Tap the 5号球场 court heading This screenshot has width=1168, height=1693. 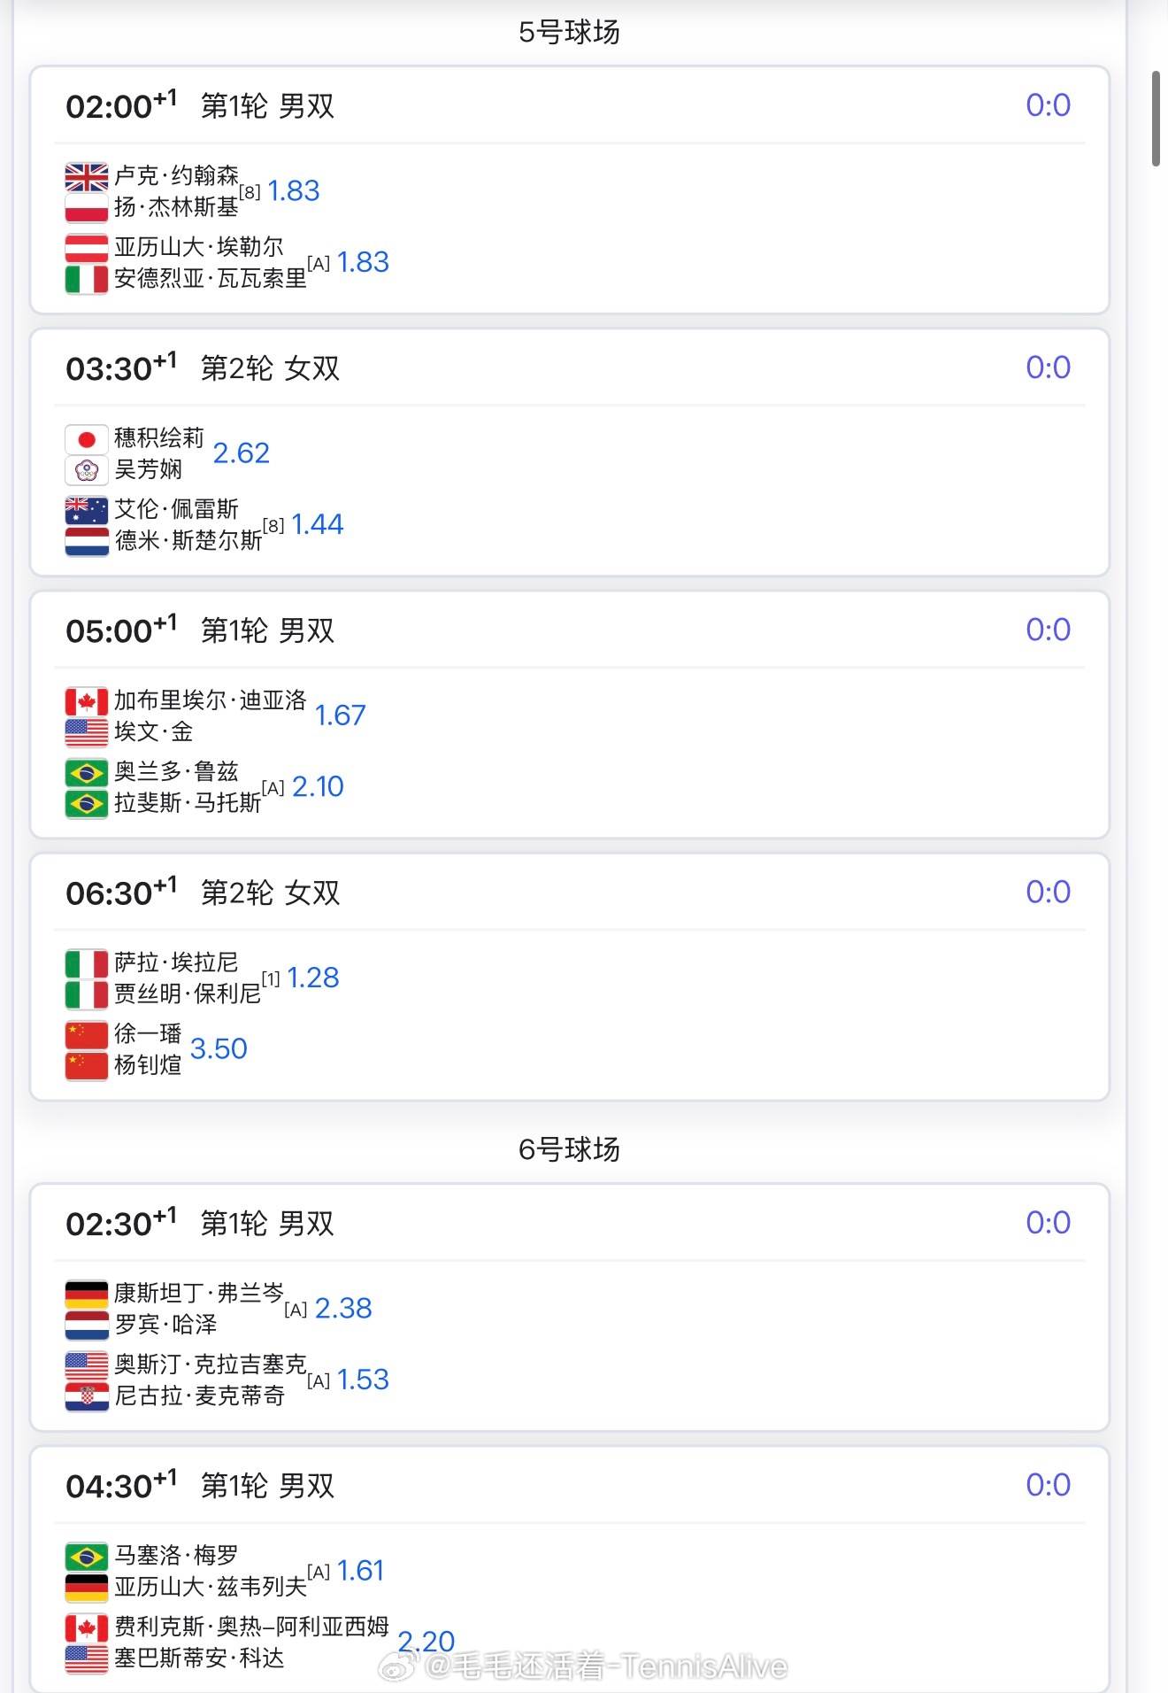(569, 33)
